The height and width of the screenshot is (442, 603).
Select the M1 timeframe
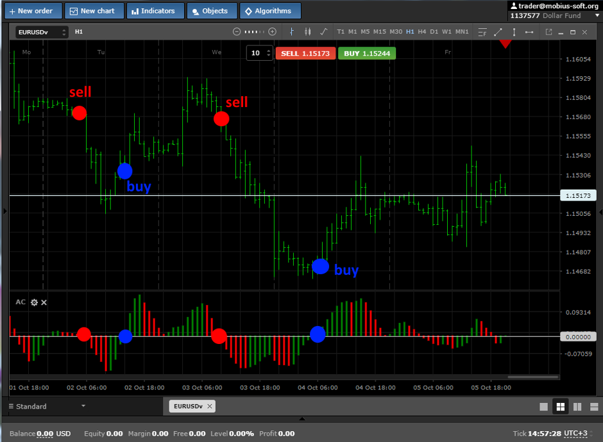pyautogui.click(x=353, y=32)
